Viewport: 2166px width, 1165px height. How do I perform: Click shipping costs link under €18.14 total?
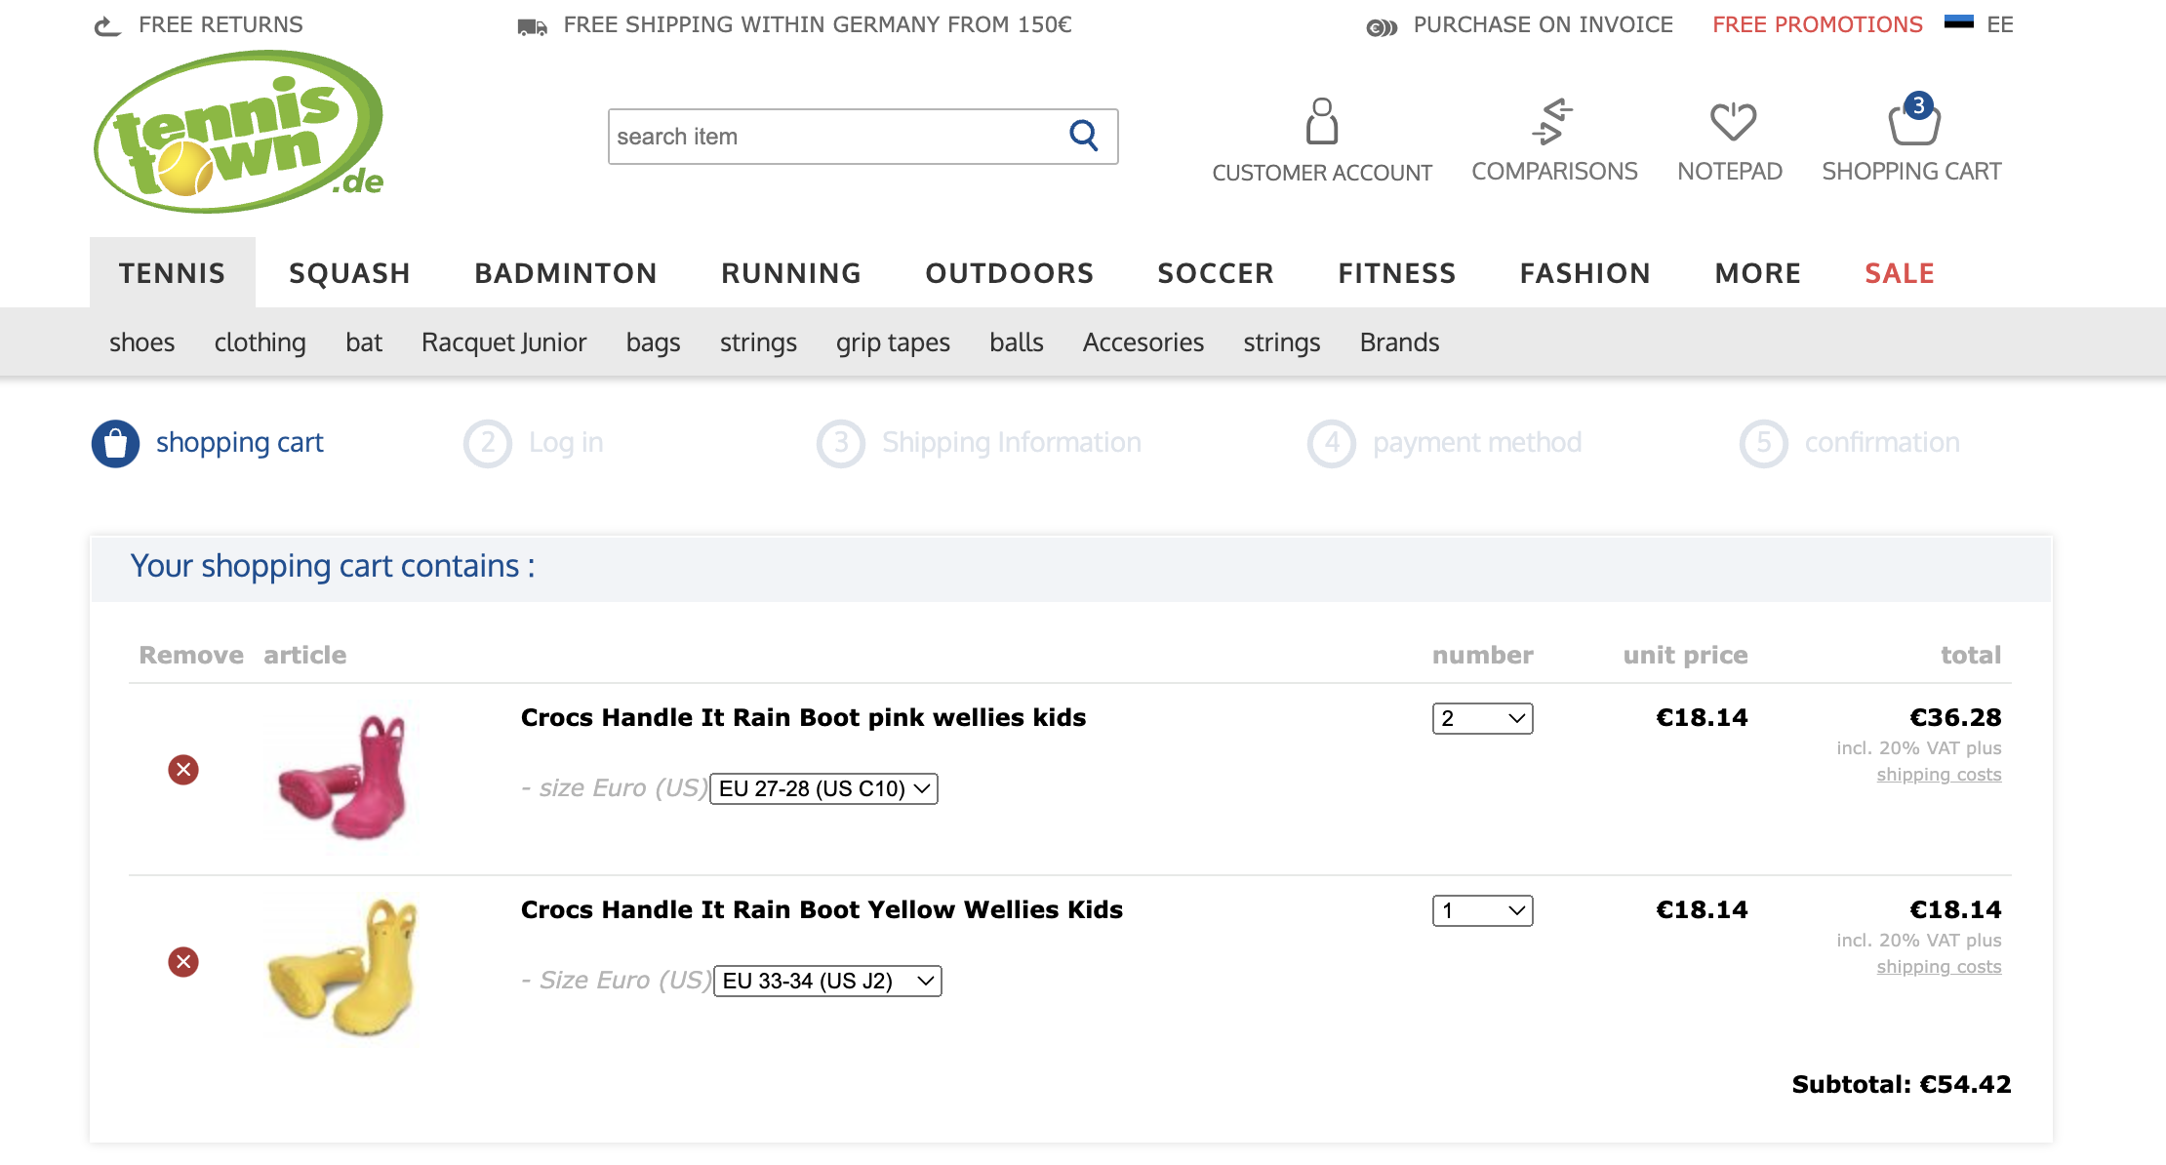pyautogui.click(x=1939, y=967)
